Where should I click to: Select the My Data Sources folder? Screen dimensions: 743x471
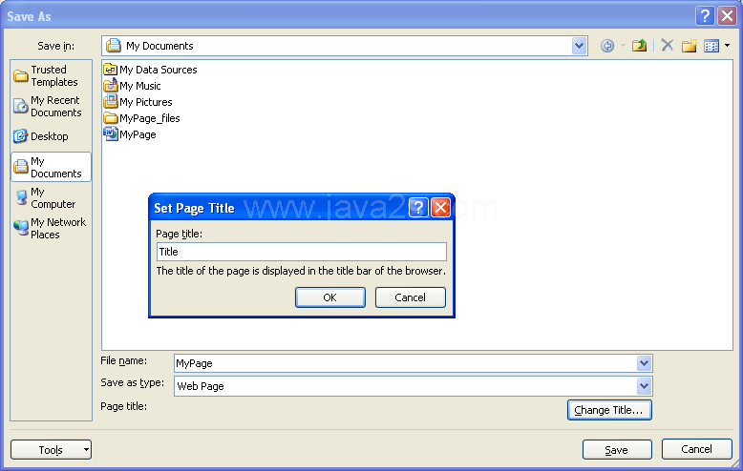click(150, 70)
